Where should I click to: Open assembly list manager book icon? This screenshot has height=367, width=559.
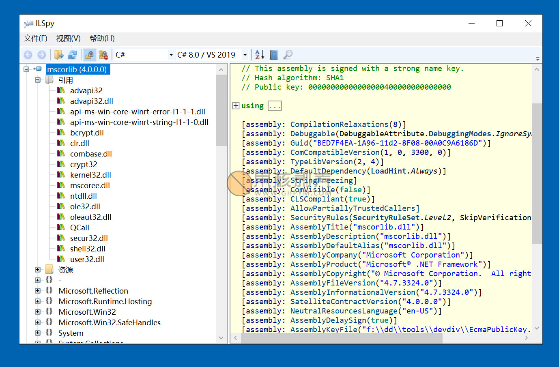point(274,55)
